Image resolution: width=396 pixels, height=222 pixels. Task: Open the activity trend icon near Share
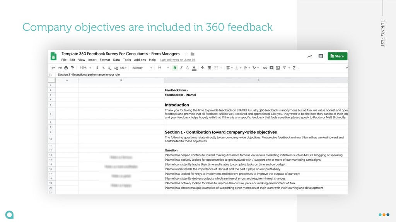(309, 56)
